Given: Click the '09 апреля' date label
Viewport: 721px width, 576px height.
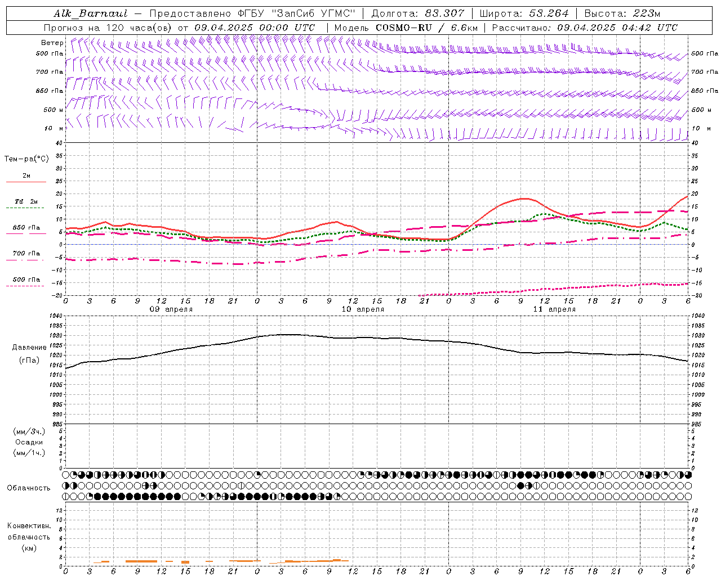Looking at the screenshot, I should pyautogui.click(x=171, y=309).
